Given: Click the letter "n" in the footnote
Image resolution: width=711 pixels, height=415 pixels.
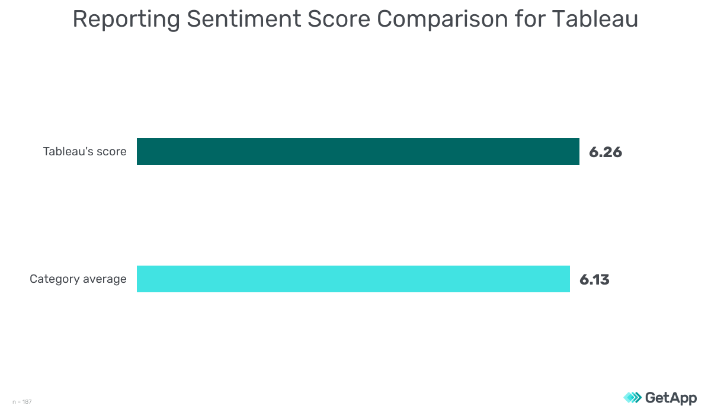Looking at the screenshot, I should coord(14,403).
